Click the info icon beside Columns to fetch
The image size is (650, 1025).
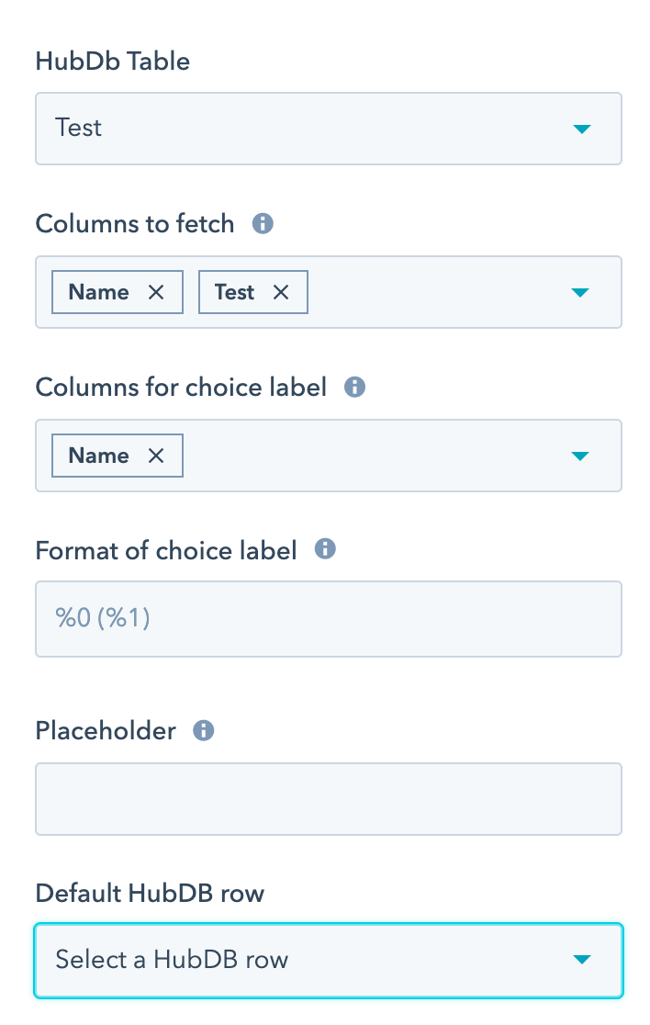(263, 223)
